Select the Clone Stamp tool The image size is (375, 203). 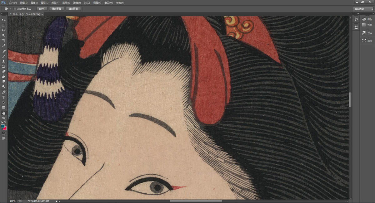4,61
